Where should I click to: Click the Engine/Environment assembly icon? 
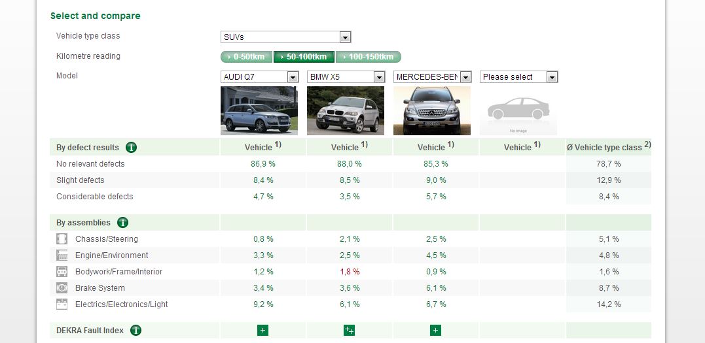[62, 255]
